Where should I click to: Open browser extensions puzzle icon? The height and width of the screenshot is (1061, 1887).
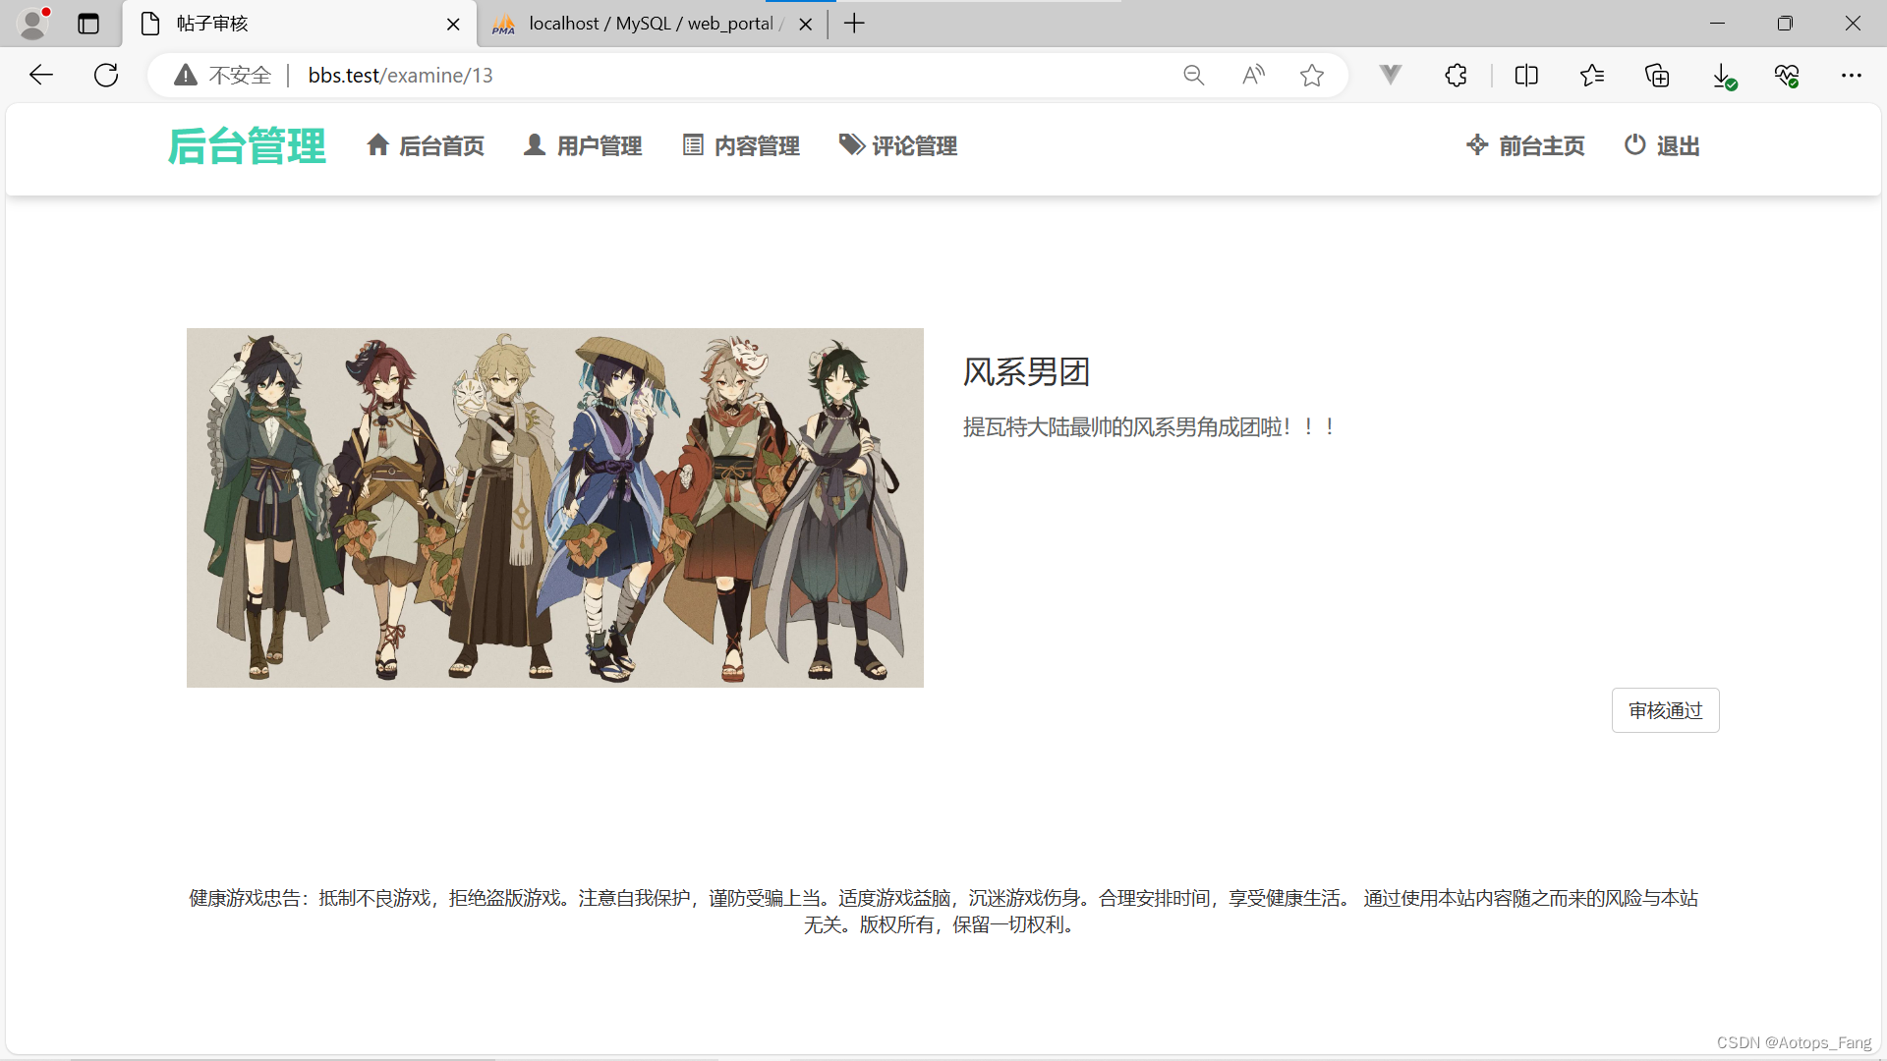(1456, 76)
